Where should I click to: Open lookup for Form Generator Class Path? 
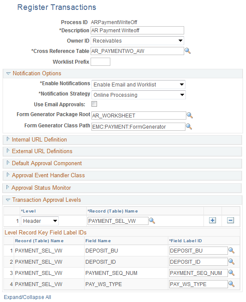coord(189,126)
